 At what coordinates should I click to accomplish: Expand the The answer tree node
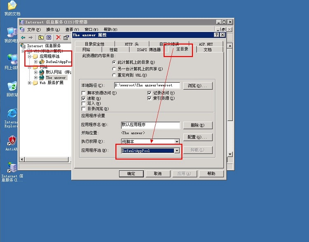click(x=36, y=78)
